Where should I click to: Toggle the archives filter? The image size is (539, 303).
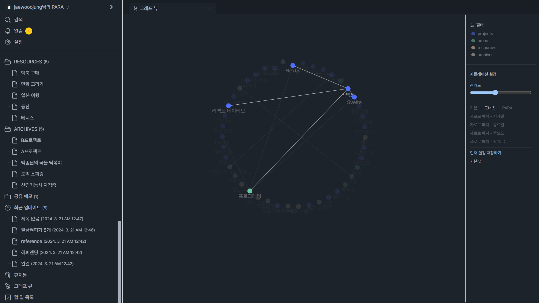485,55
